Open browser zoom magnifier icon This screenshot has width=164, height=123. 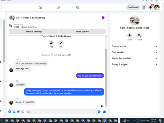(x=147, y=1)
